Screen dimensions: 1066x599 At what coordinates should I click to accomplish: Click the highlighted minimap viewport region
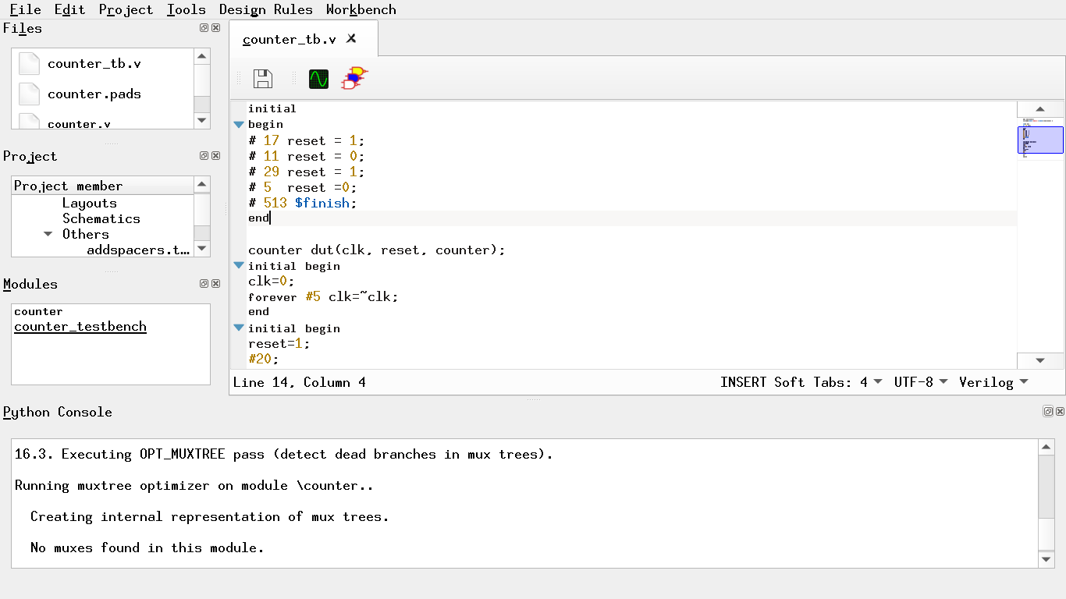pos(1040,140)
